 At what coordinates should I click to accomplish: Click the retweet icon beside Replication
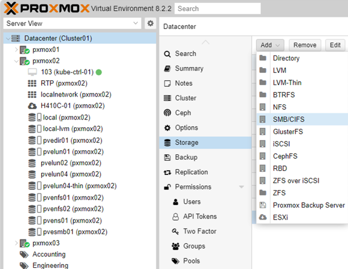[x=167, y=172]
